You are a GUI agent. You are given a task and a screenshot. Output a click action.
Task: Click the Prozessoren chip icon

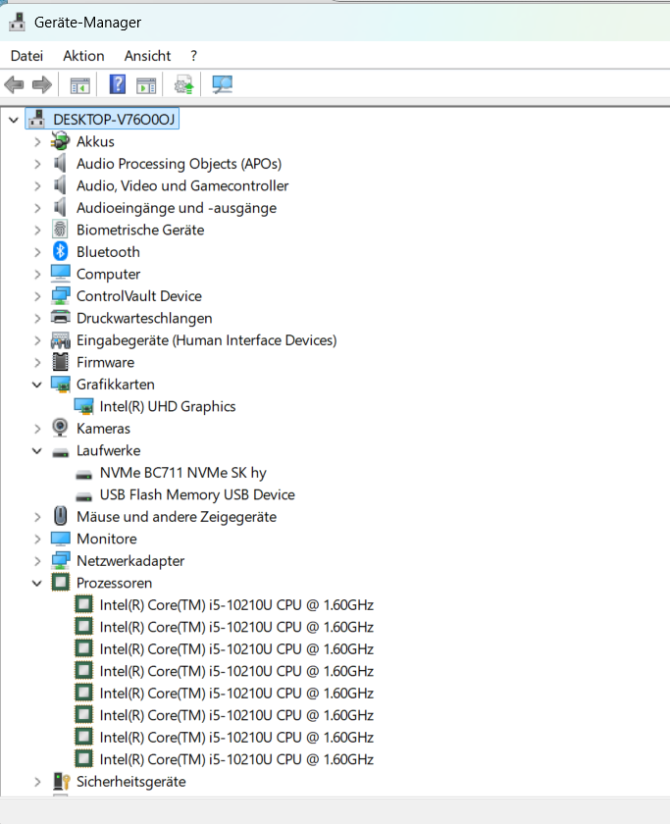click(x=61, y=583)
